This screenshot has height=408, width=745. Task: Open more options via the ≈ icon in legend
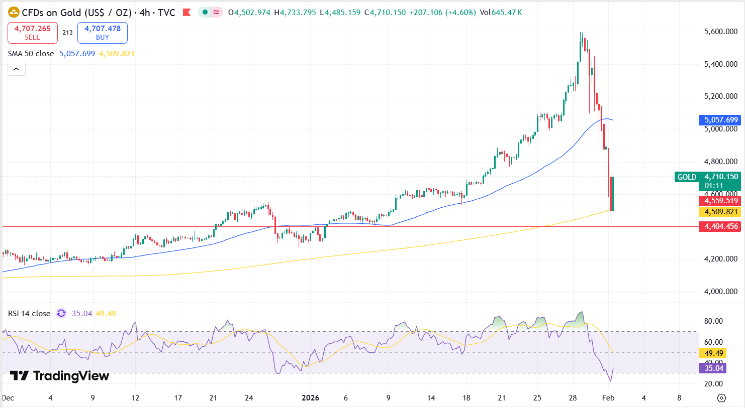pyautogui.click(x=217, y=12)
